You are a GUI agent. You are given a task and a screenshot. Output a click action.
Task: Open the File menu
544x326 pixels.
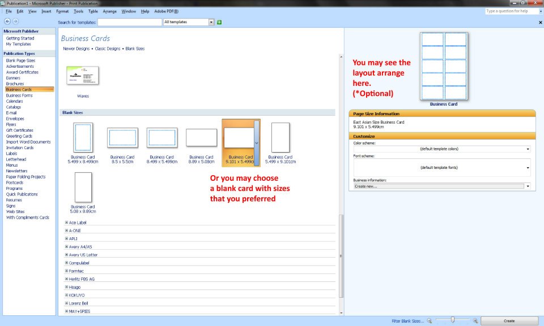coord(8,11)
